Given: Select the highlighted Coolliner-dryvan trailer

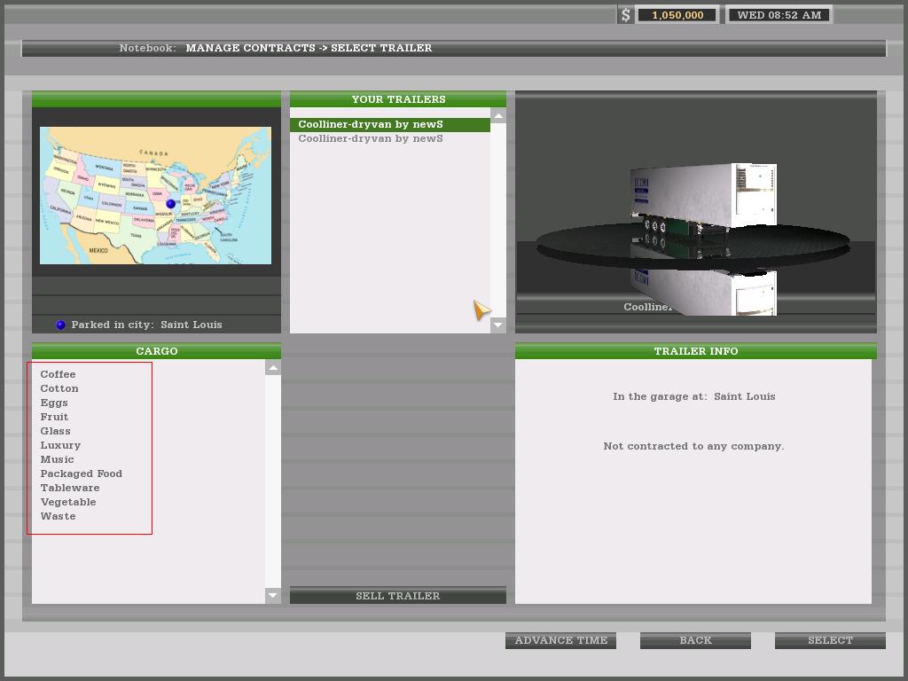Looking at the screenshot, I should click(371, 124).
